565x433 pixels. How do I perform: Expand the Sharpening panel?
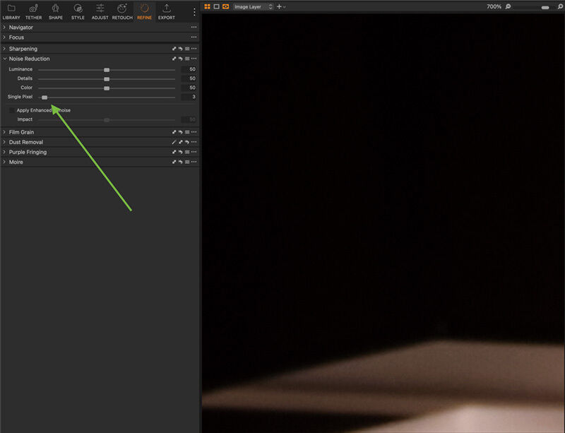click(x=4, y=49)
